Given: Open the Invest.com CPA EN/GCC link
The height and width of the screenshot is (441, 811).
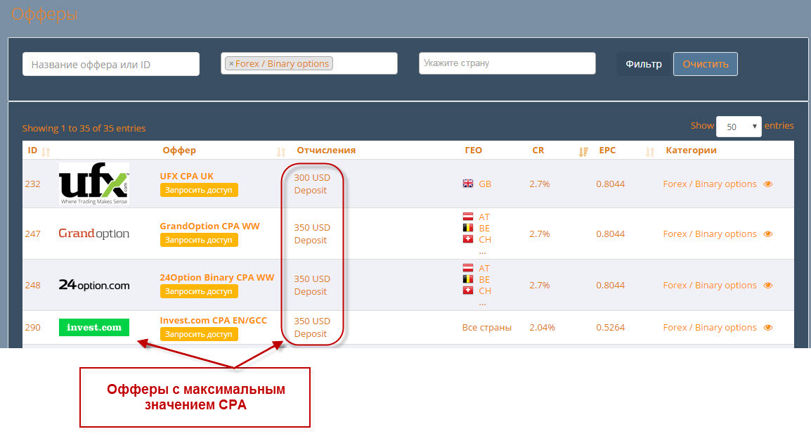Looking at the screenshot, I should [x=213, y=321].
